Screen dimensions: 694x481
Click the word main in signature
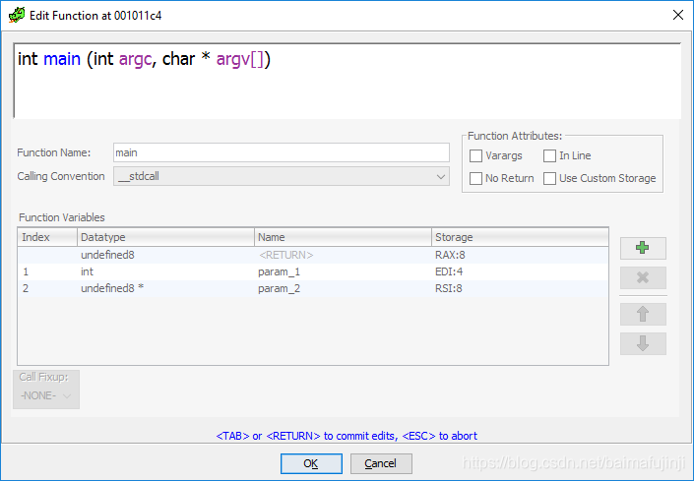62,59
